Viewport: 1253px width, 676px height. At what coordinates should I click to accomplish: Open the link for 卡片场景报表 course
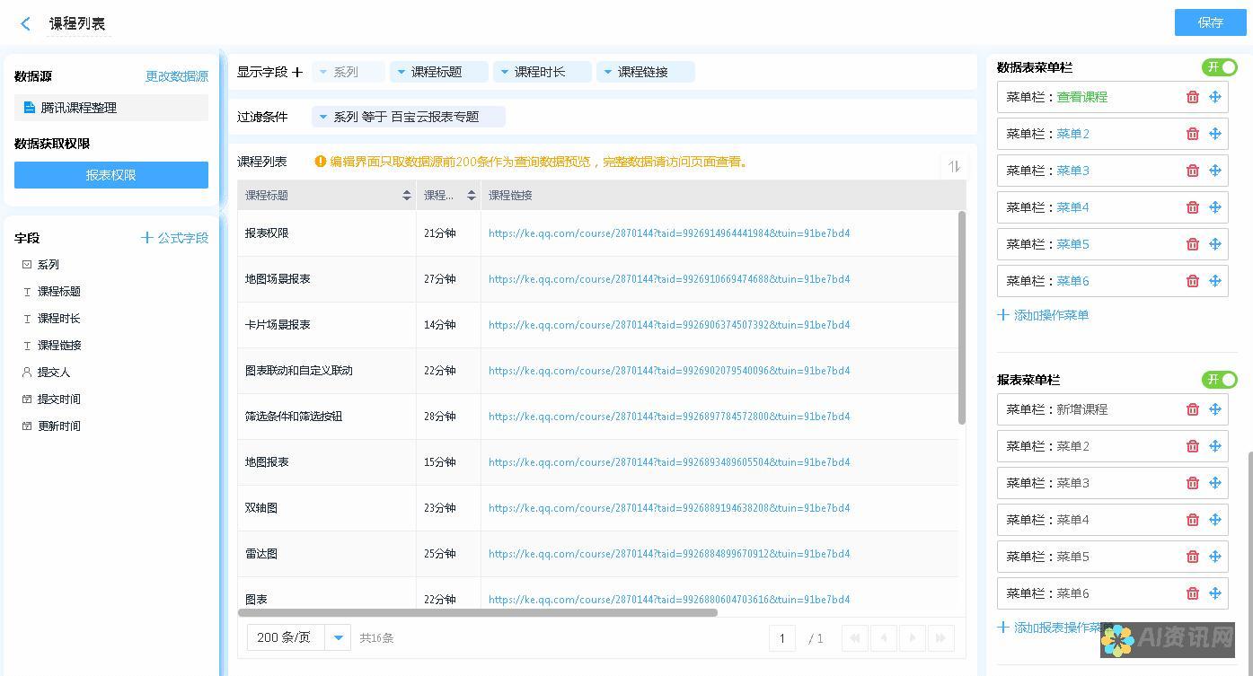669,325
